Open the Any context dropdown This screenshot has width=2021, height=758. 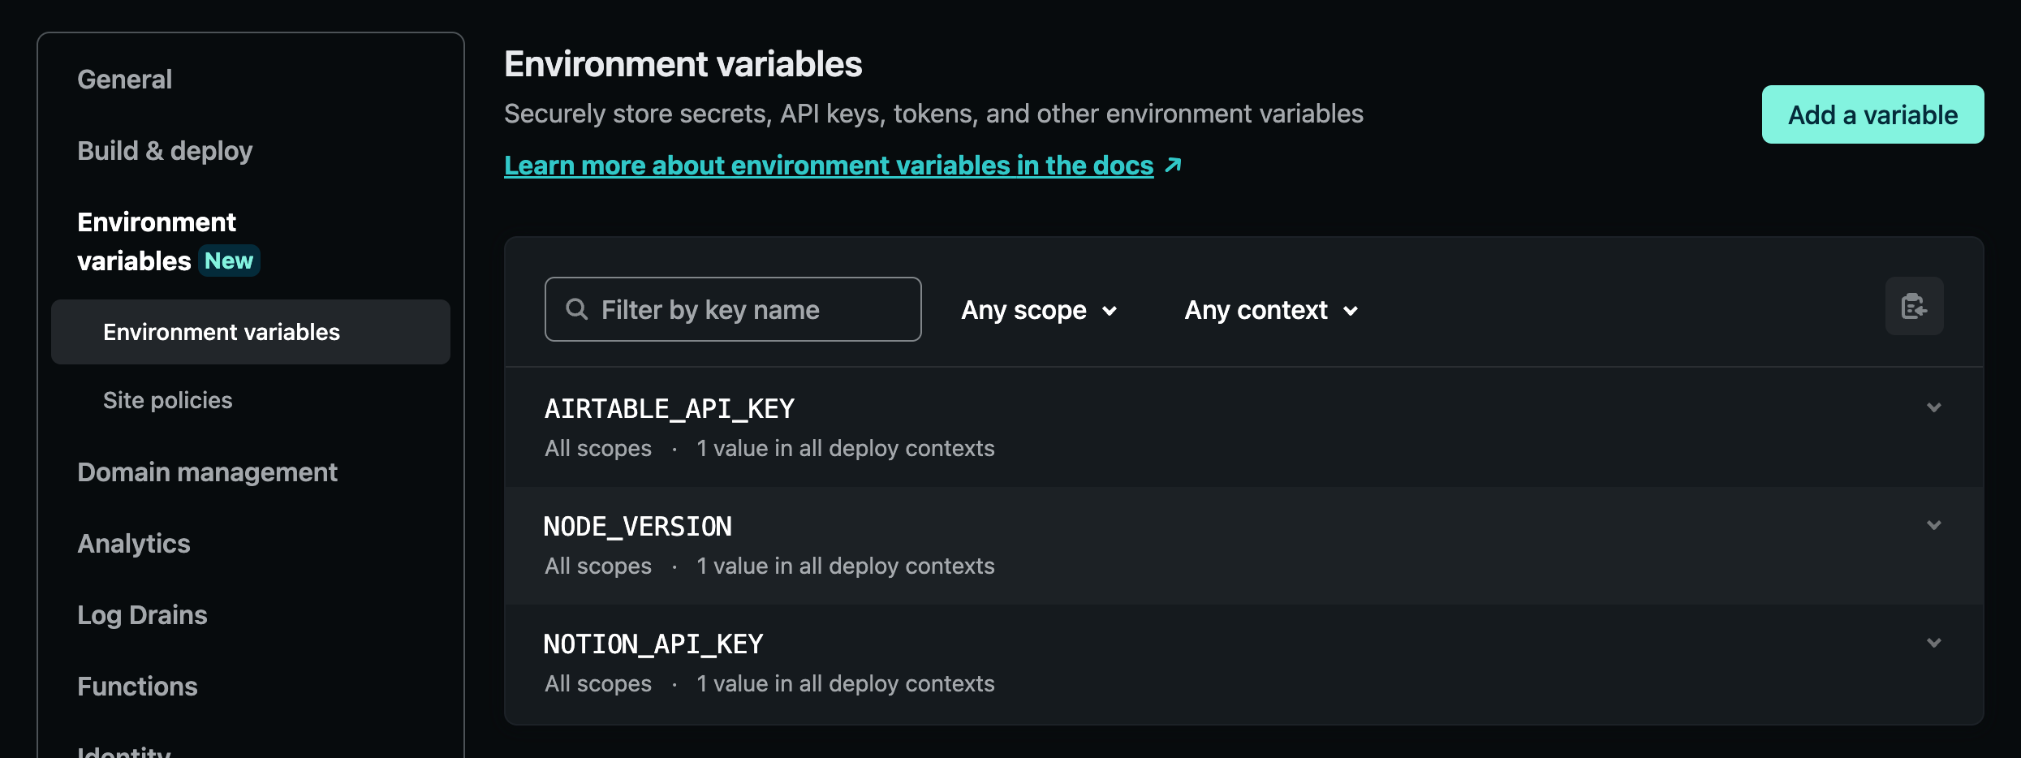coord(1271,310)
